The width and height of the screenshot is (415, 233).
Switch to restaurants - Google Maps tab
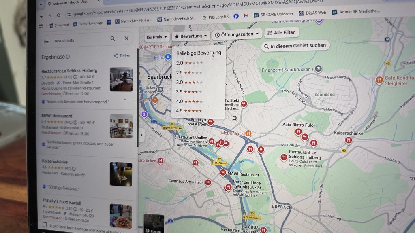tap(70, 3)
